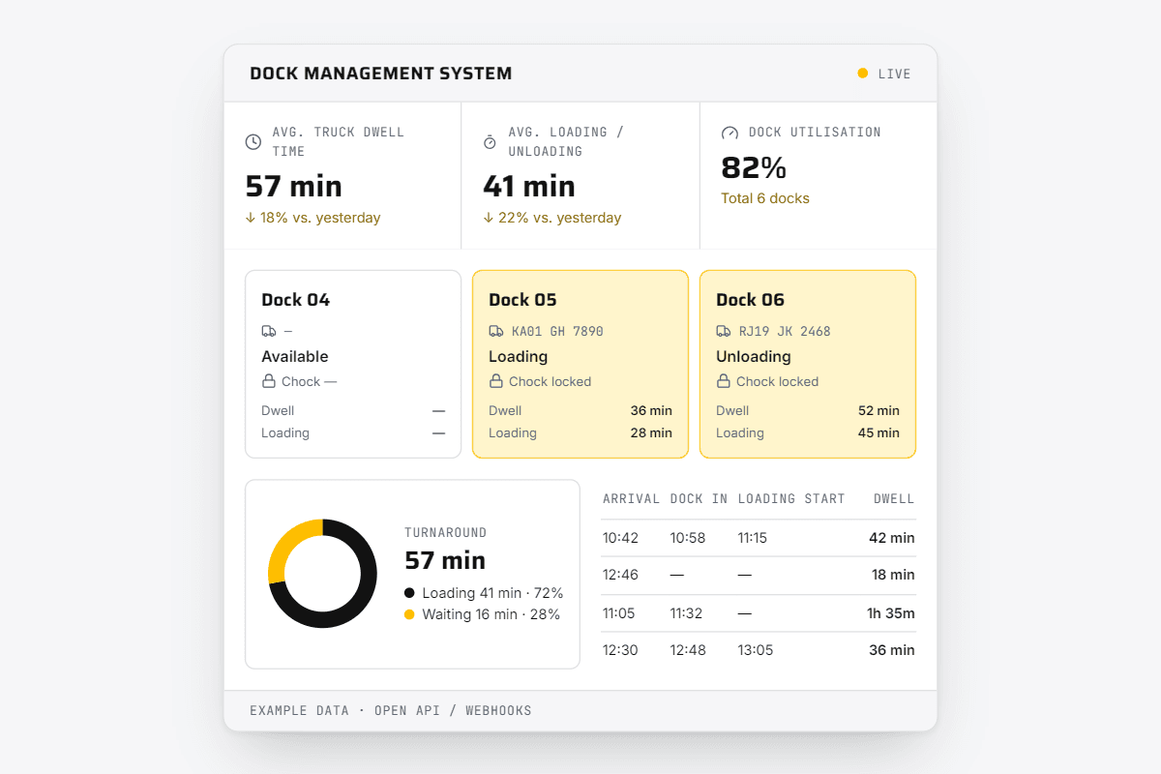
Task: Click the 1h 35m dwell cell
Action: point(891,612)
